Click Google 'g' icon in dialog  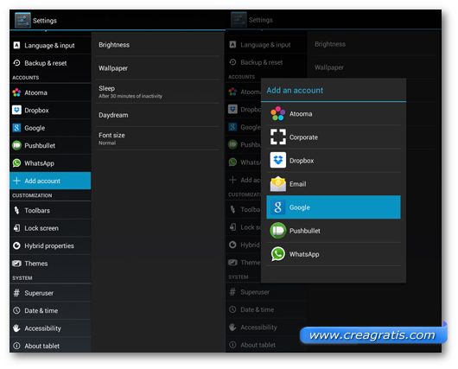277,207
